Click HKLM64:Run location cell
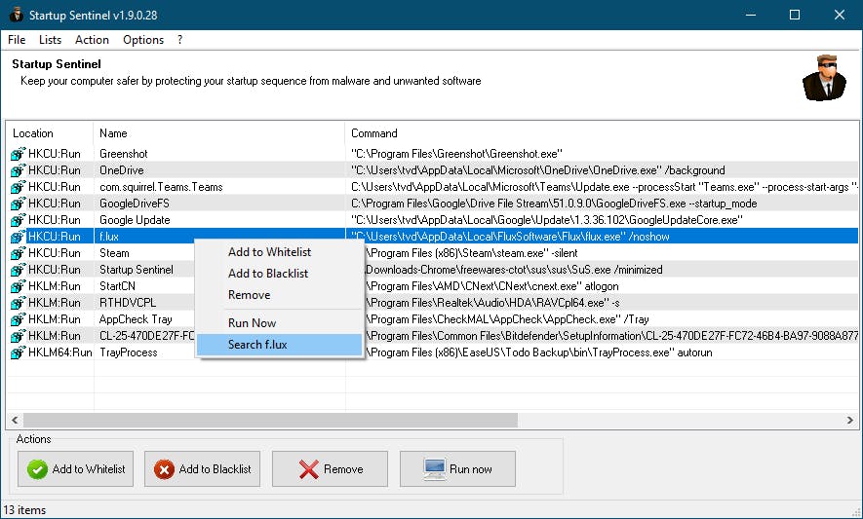 [60, 352]
